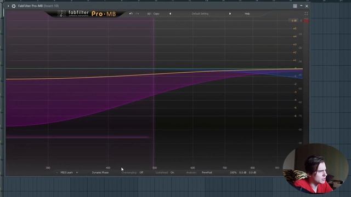Click the red output clip indicator
The height and width of the screenshot is (197, 351).
coord(306,21)
